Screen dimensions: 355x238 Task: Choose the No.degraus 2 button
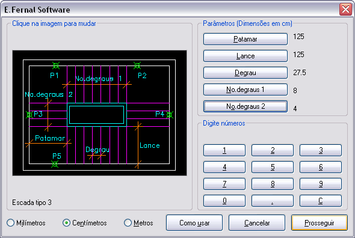pyautogui.click(x=245, y=106)
